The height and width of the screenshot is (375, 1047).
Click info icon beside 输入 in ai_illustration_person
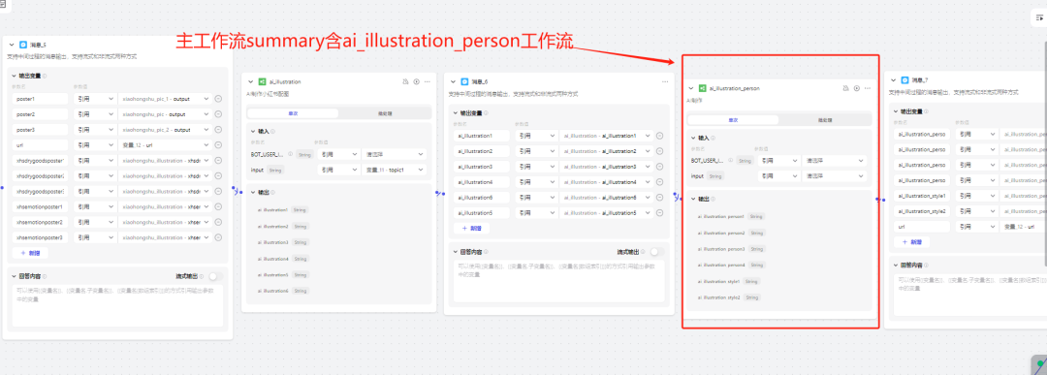click(713, 139)
